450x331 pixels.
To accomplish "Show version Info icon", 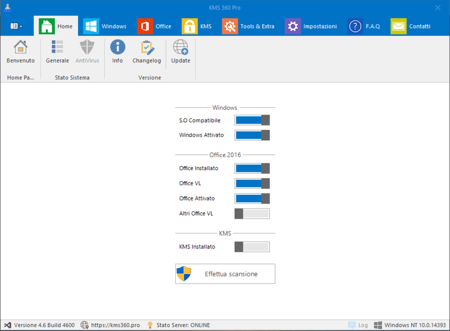I will [118, 47].
